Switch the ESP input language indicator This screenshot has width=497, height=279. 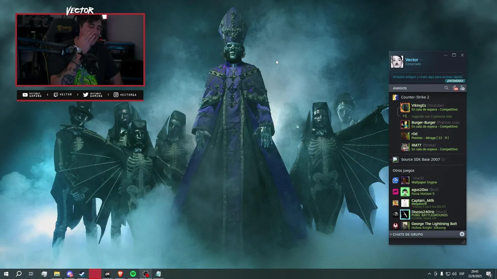point(462,274)
